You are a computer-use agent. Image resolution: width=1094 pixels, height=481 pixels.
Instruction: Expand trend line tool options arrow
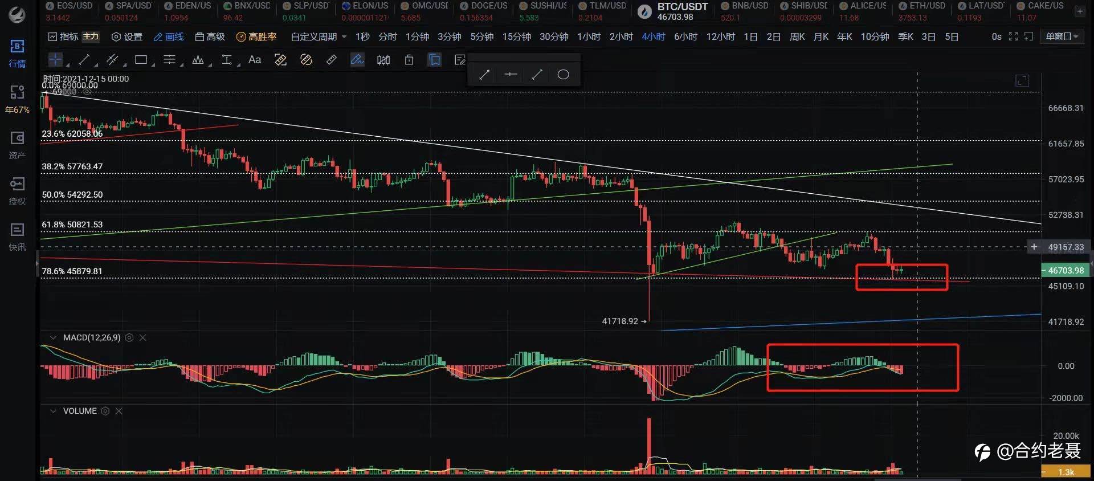96,64
